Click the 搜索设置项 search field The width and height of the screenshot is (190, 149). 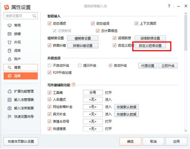tap(21, 16)
